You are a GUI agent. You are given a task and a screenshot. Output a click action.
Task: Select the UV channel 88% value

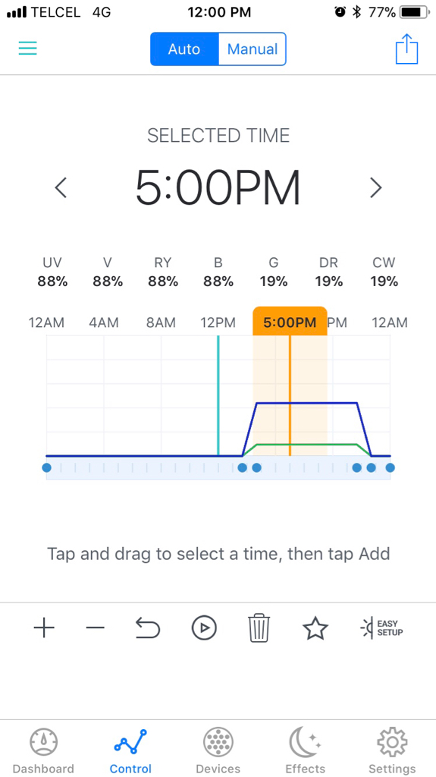[52, 282]
